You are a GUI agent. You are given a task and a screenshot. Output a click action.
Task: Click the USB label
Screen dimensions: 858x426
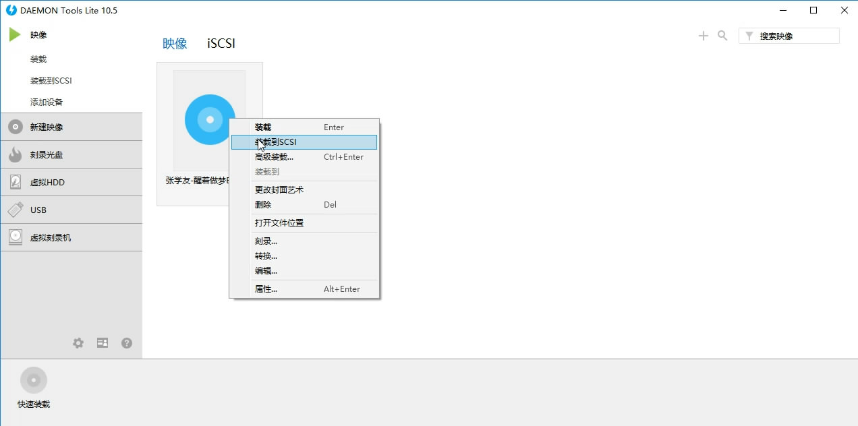coord(38,210)
